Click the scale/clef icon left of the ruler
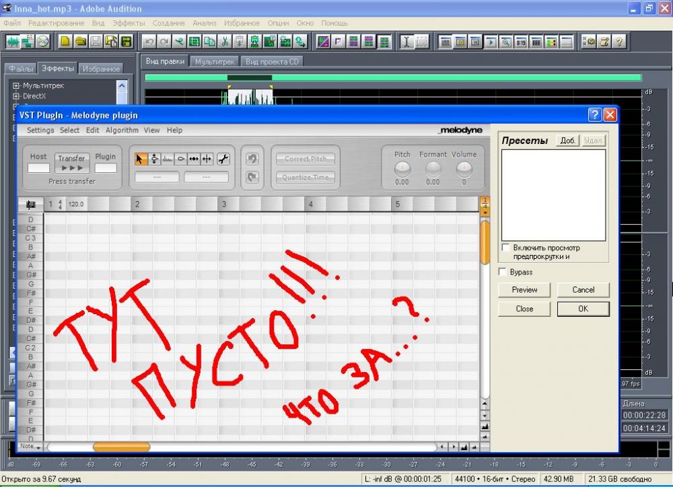Viewport: 673px width, 487px height. click(30, 204)
